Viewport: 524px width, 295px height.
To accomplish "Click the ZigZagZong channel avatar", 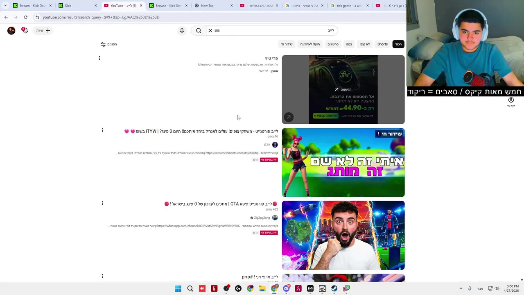I will pos(275,218).
